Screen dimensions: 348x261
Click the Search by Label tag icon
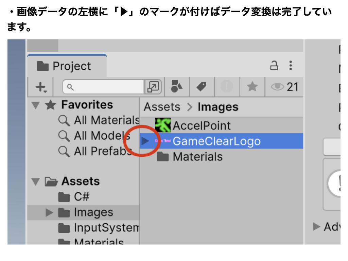[x=202, y=87]
